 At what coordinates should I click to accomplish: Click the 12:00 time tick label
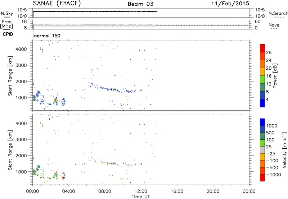tap(141, 191)
